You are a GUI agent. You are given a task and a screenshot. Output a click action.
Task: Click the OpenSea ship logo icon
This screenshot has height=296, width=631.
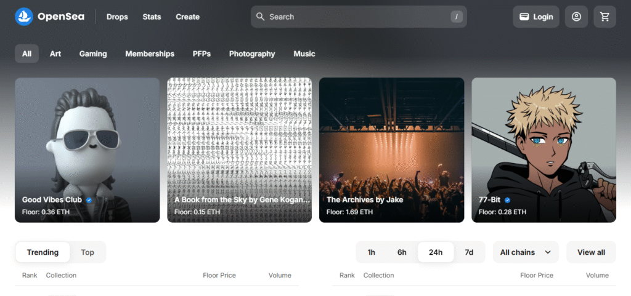24,17
